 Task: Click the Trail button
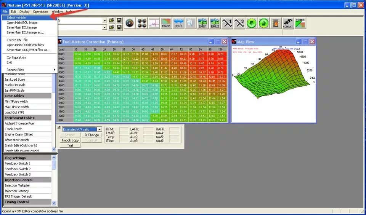tap(70, 145)
